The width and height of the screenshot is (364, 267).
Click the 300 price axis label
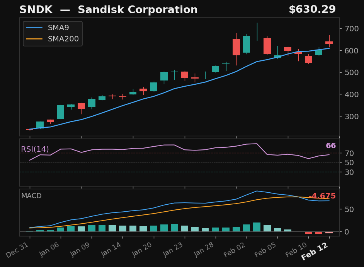352,116
